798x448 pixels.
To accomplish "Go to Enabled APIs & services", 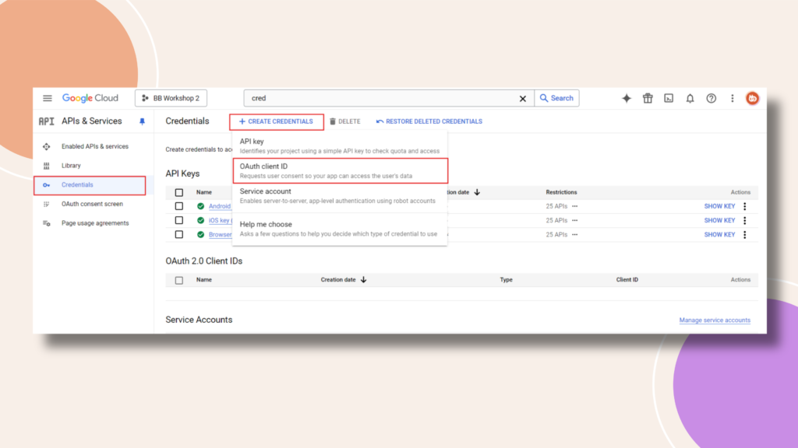I will click(95, 146).
